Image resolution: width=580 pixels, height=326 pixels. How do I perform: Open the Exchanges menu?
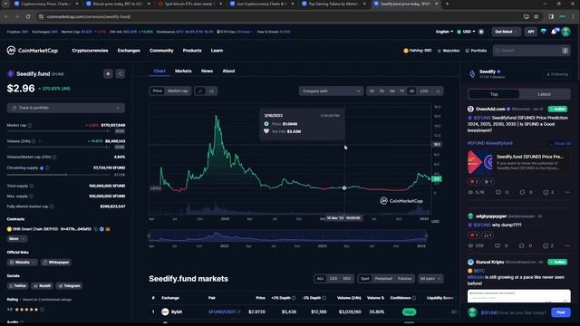point(129,51)
